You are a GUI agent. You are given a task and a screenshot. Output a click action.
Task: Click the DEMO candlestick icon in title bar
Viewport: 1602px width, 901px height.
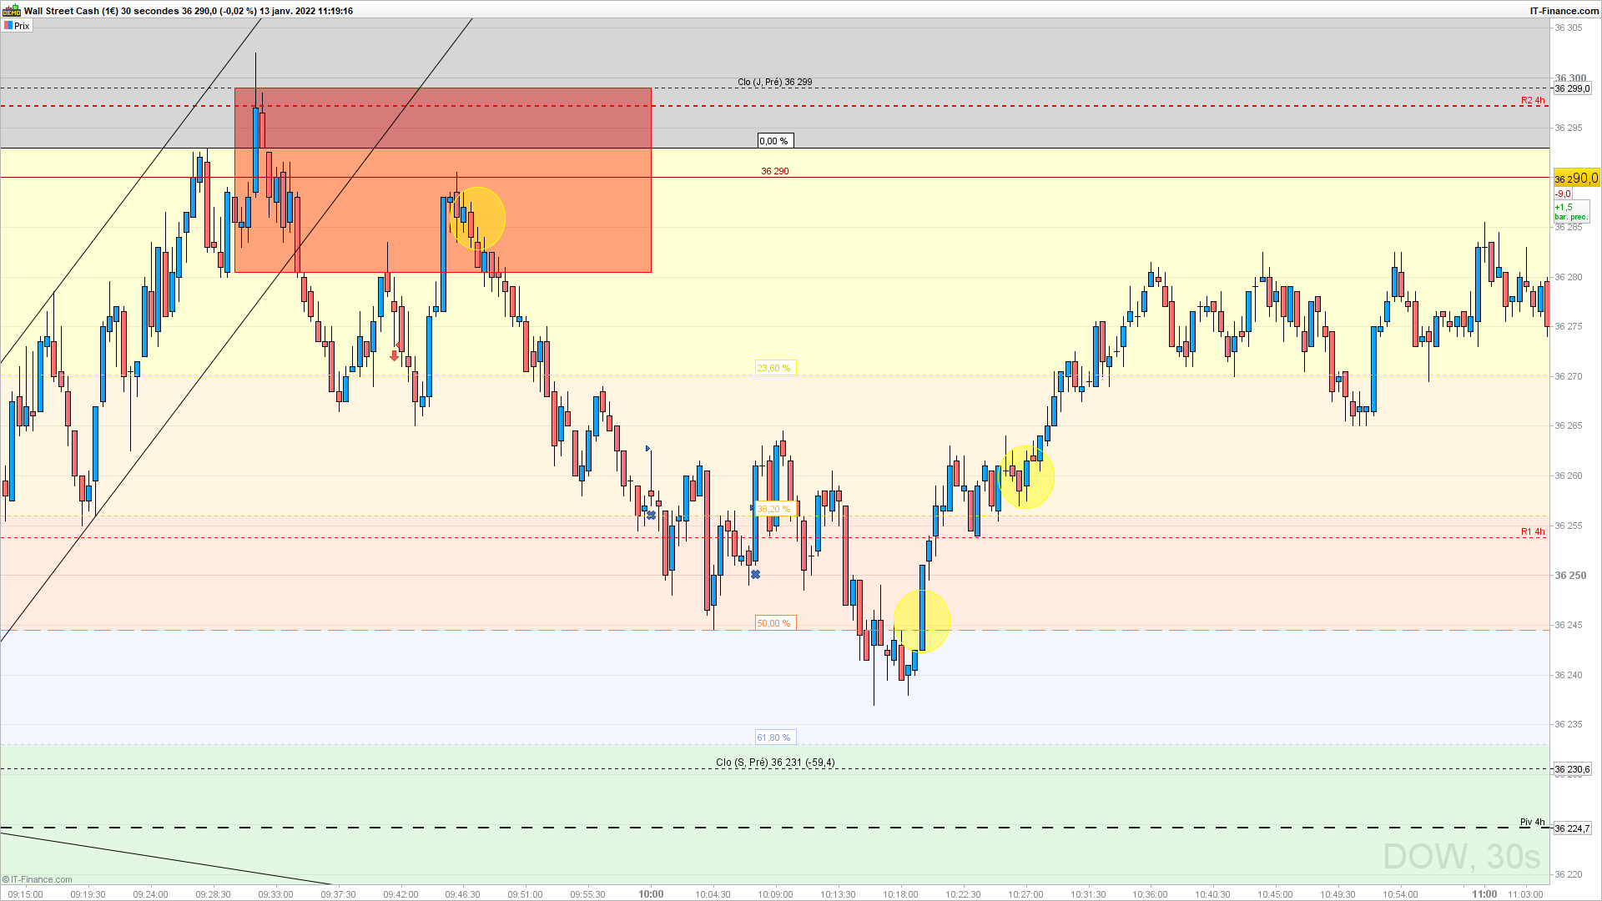[11, 11]
